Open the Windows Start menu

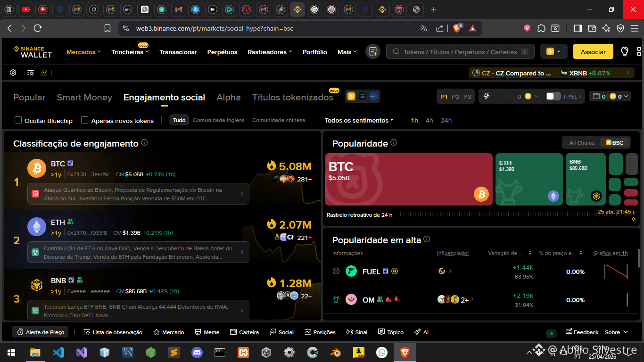11,352
